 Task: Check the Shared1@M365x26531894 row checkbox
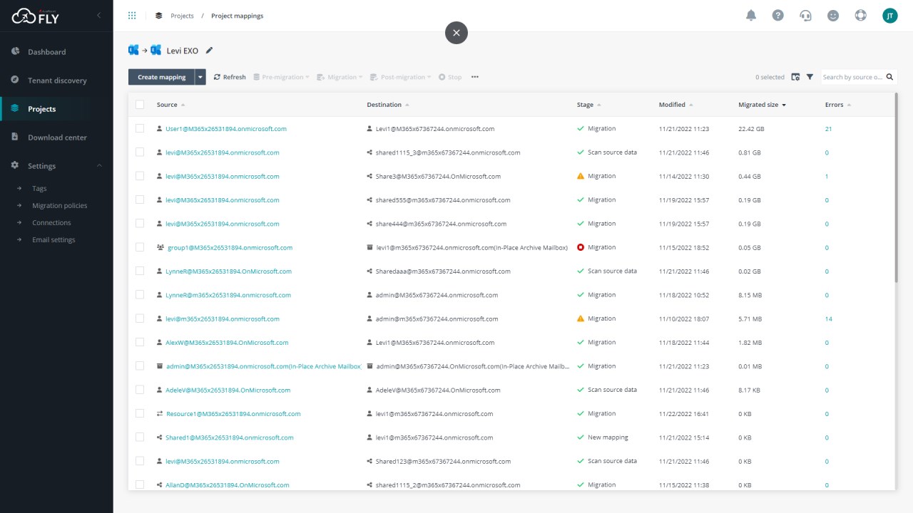click(x=140, y=437)
